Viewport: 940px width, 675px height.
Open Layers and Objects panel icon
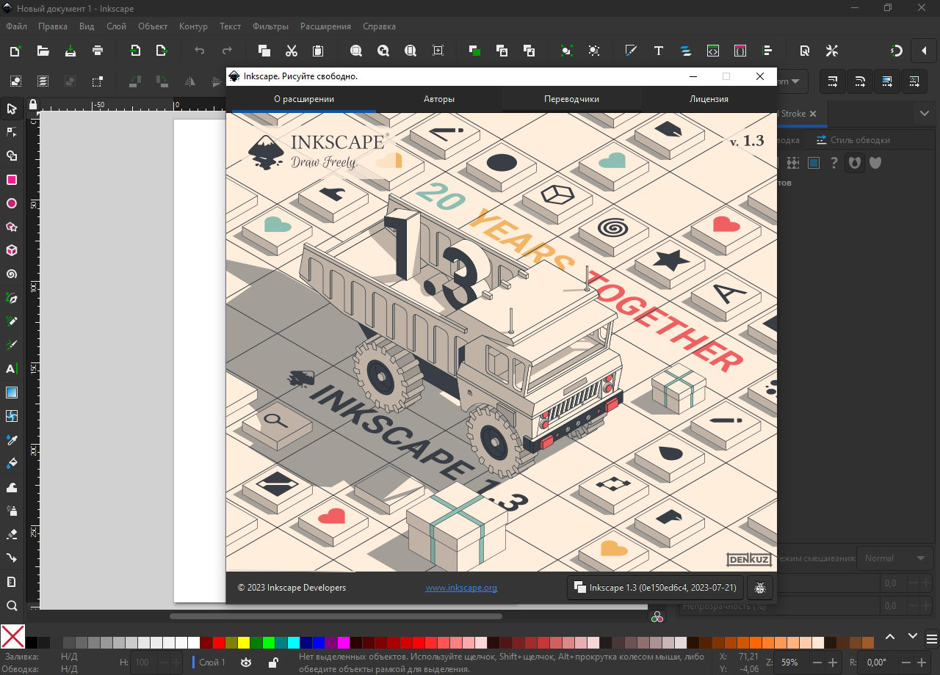pyautogui.click(x=685, y=51)
